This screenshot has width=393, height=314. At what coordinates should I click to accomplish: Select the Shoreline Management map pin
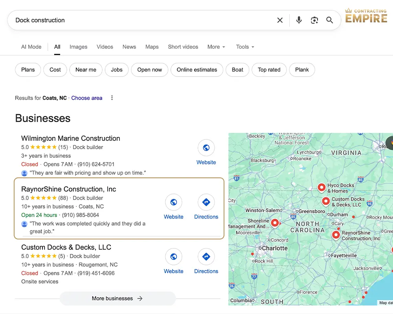[275, 223]
